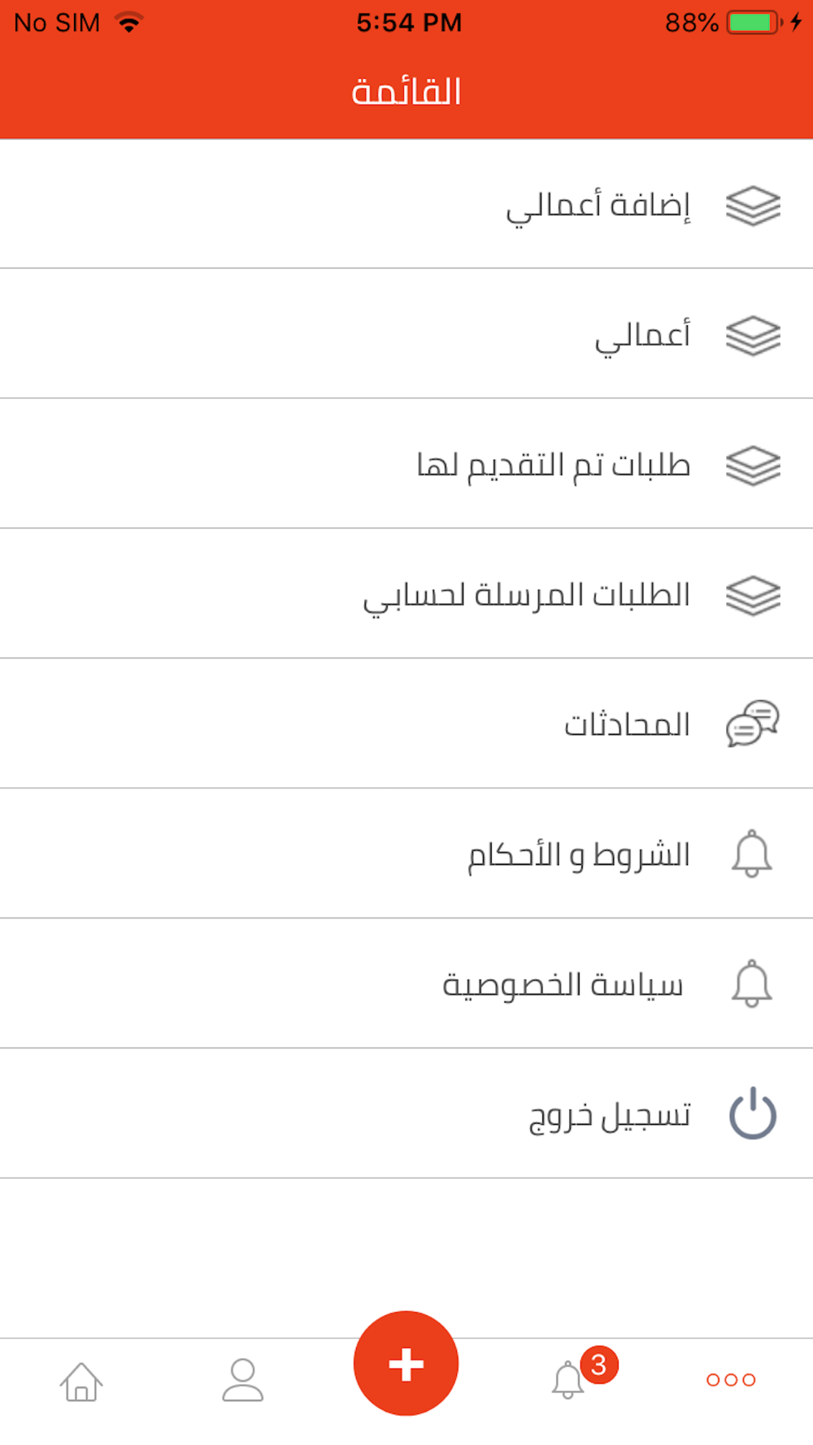Tap the red plus add button

coord(406,1363)
